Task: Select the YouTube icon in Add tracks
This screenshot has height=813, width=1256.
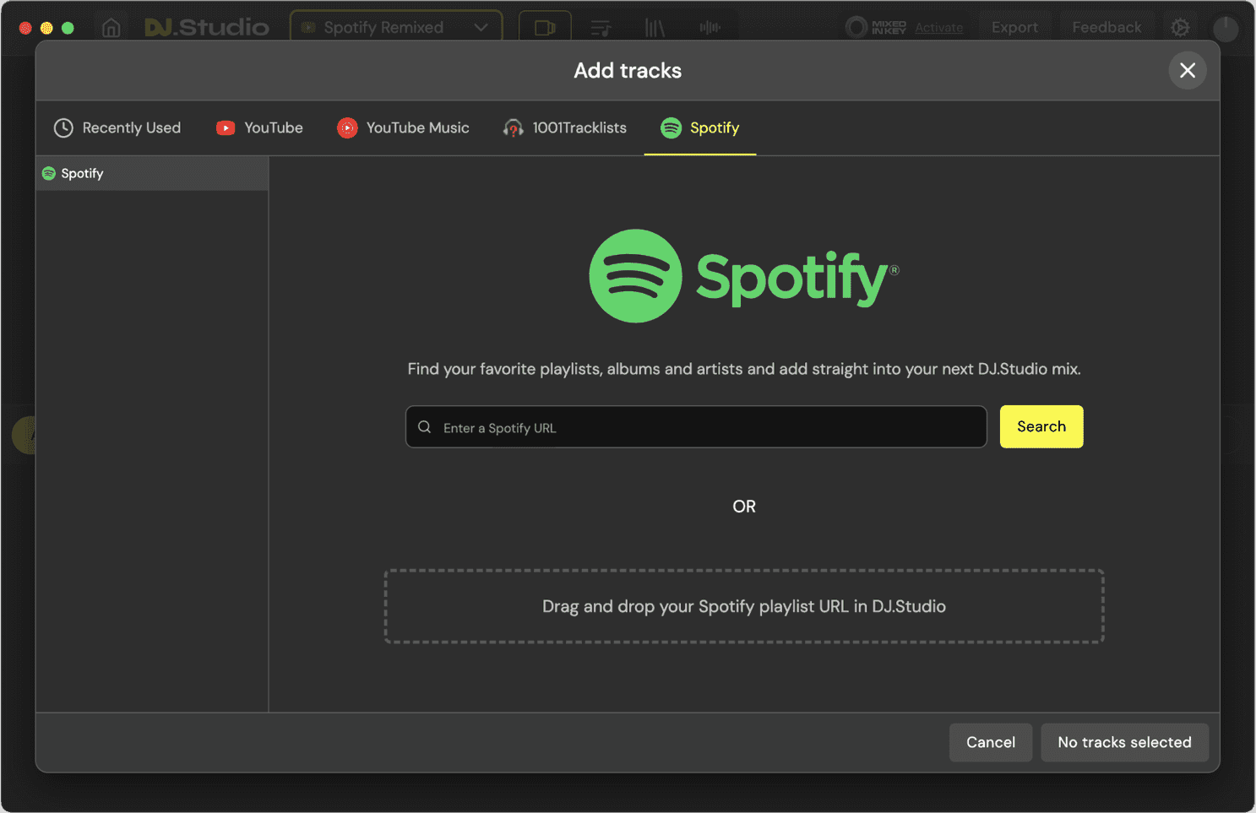Action: pyautogui.click(x=224, y=127)
